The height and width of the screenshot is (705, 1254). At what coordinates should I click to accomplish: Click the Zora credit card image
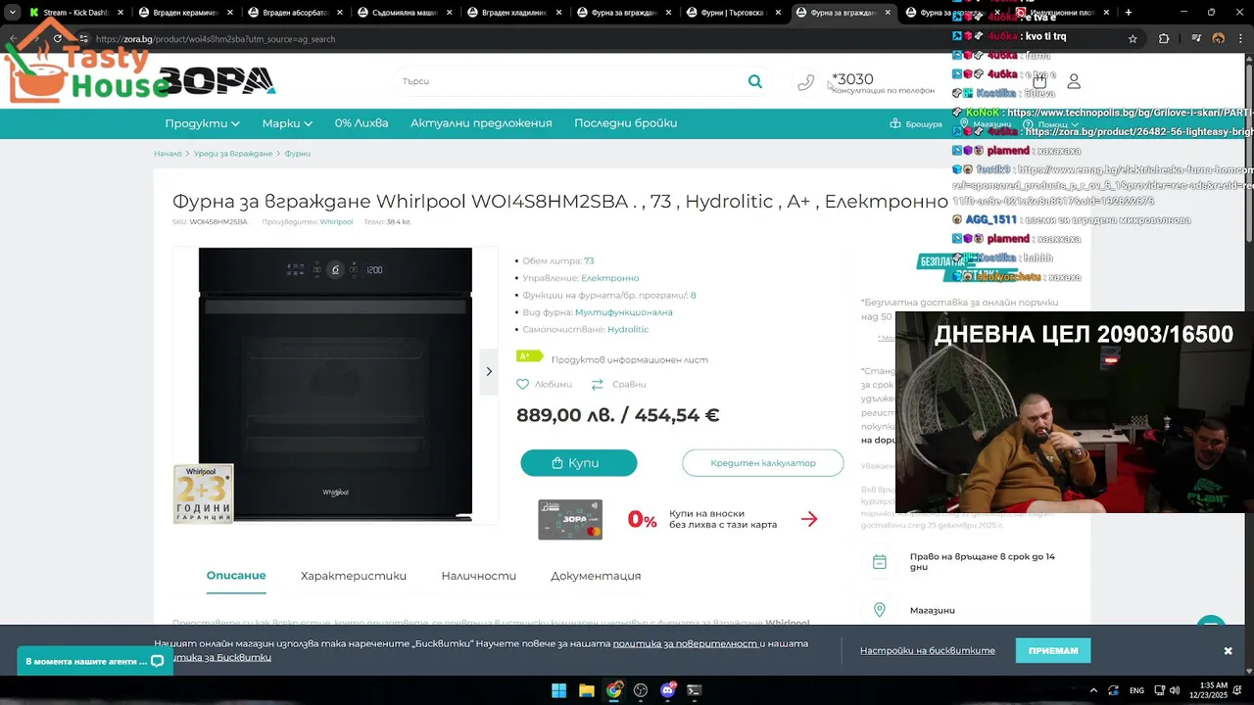click(x=570, y=519)
